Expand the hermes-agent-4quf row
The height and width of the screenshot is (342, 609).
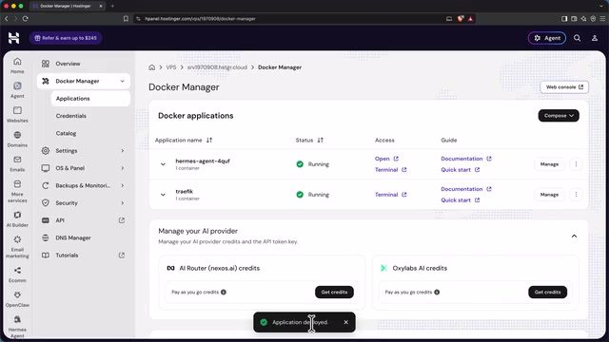pyautogui.click(x=163, y=164)
